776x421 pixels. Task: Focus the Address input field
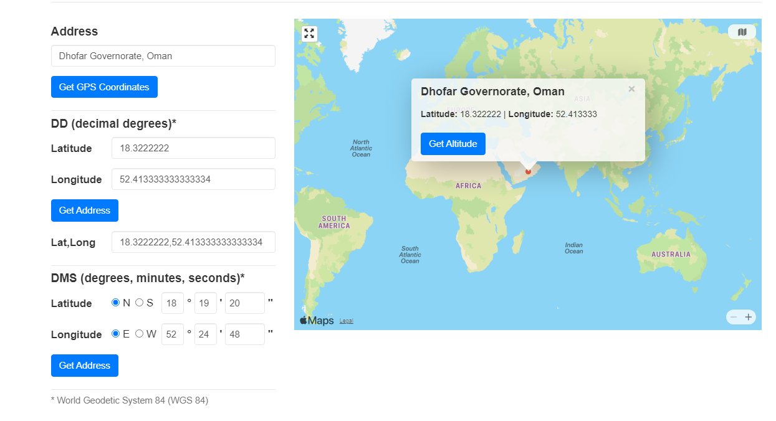[x=163, y=56]
